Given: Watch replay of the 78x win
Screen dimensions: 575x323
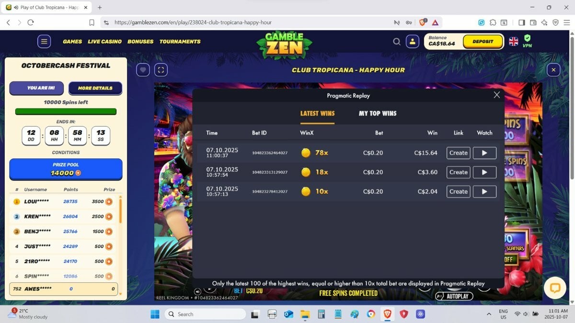Looking at the screenshot, I should (x=484, y=153).
